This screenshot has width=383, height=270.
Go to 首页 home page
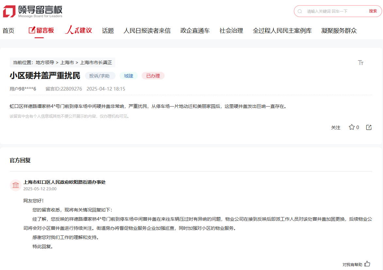(8, 31)
